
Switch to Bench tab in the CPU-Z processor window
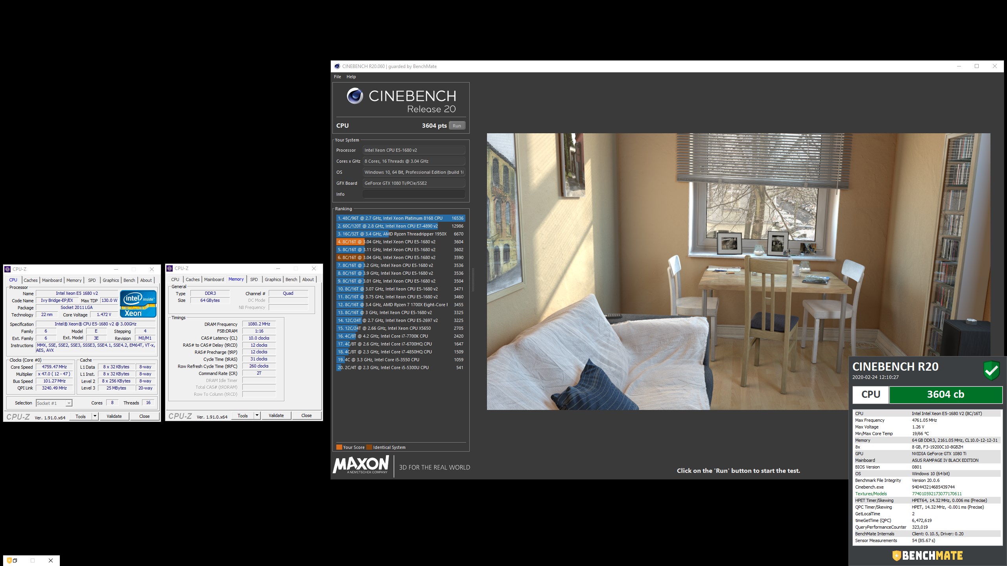(129, 280)
